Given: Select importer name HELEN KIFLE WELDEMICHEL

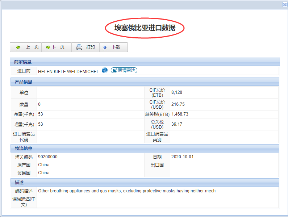Looking at the screenshot, I should 68,71.
